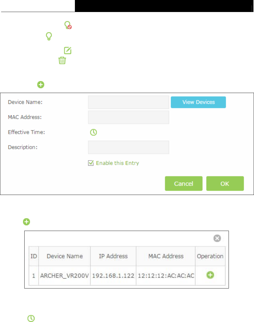The width and height of the screenshot is (254, 322).
Task: Select the 12:12:12:AC:AC:AC MAC address cell
Action: [166, 276]
